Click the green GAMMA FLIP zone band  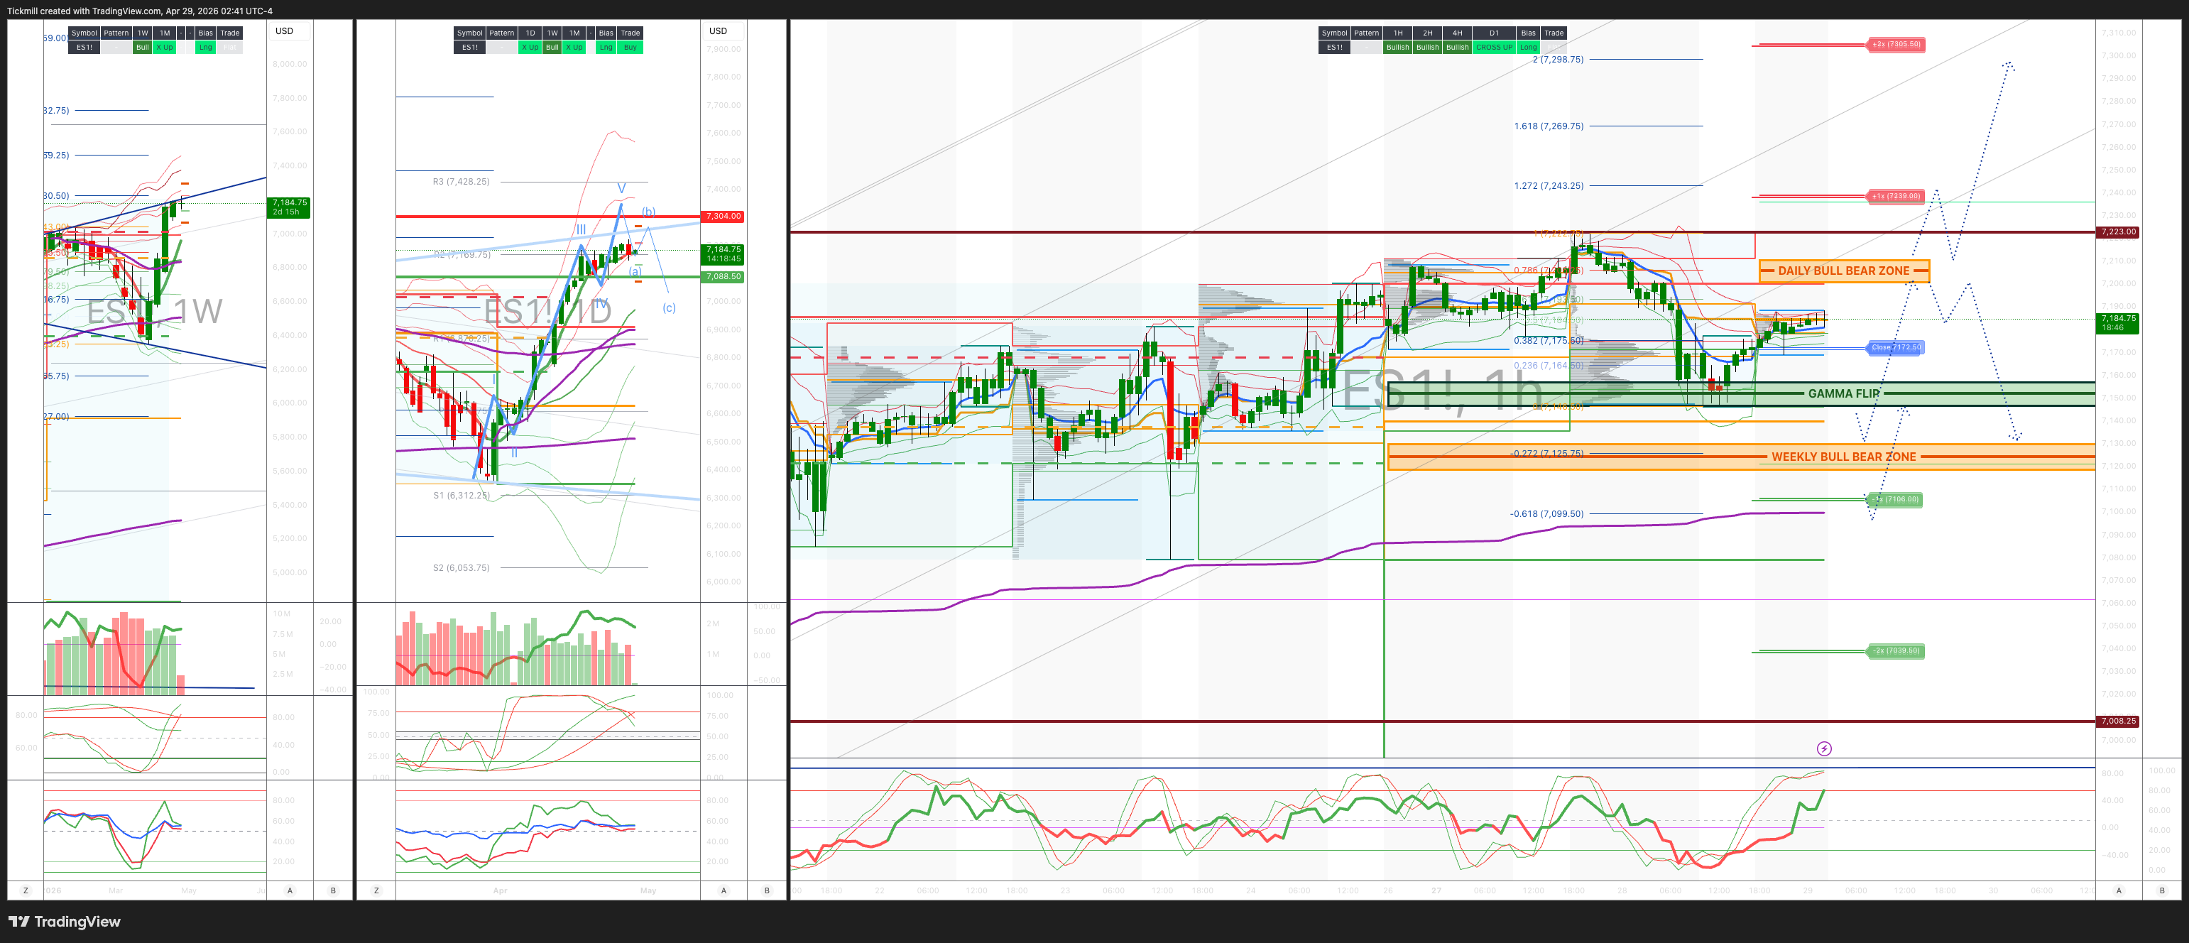tap(1843, 393)
